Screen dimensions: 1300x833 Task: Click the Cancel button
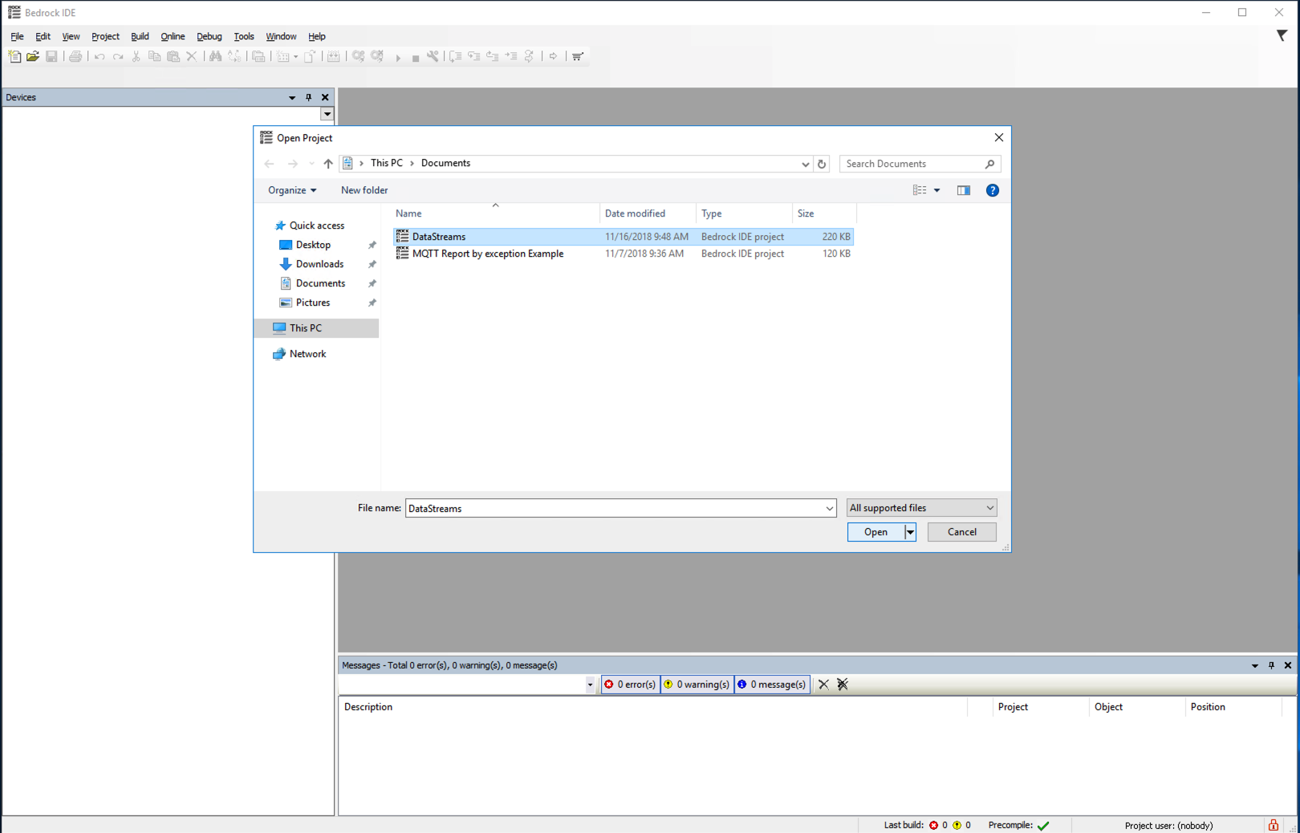tap(962, 532)
